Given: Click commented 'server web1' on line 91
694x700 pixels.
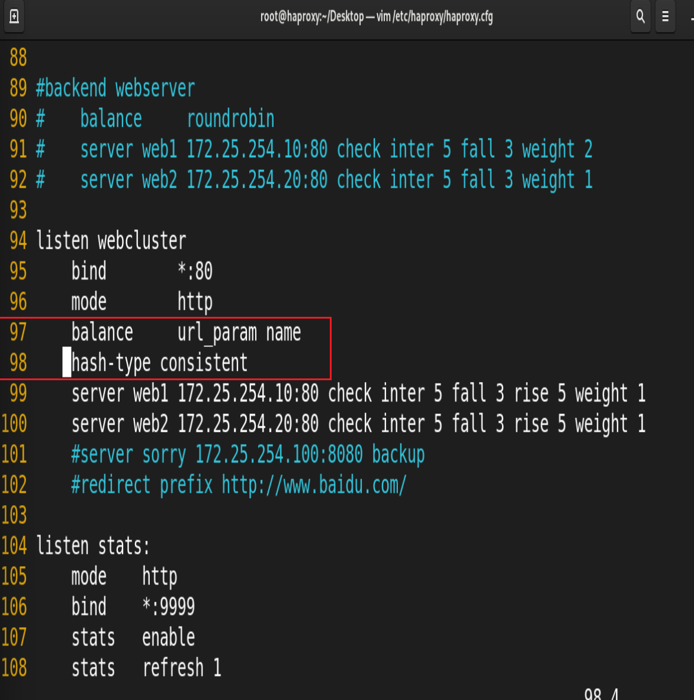Looking at the screenshot, I should 128,149.
